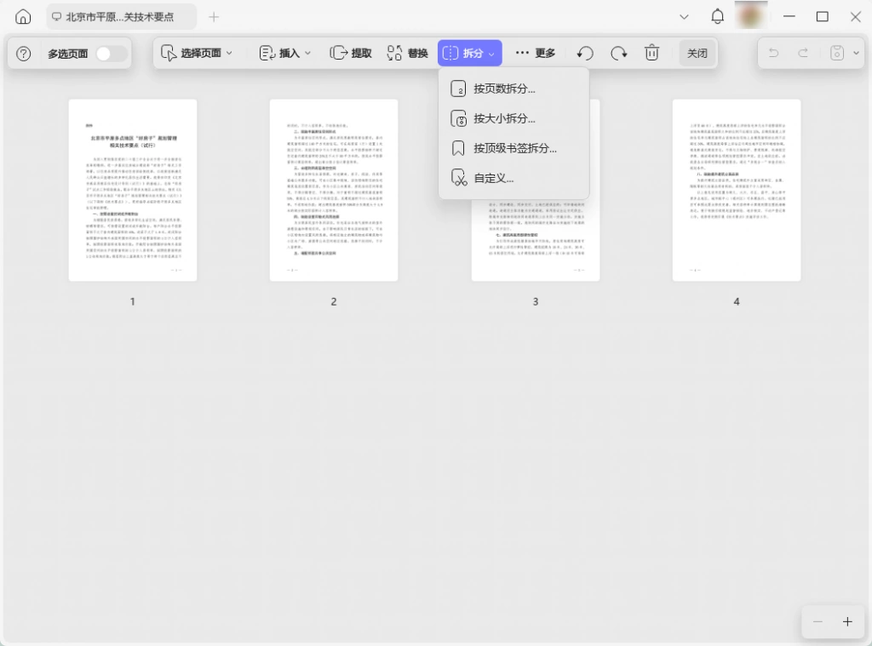Choose 自定义 split menu item

[513, 179]
